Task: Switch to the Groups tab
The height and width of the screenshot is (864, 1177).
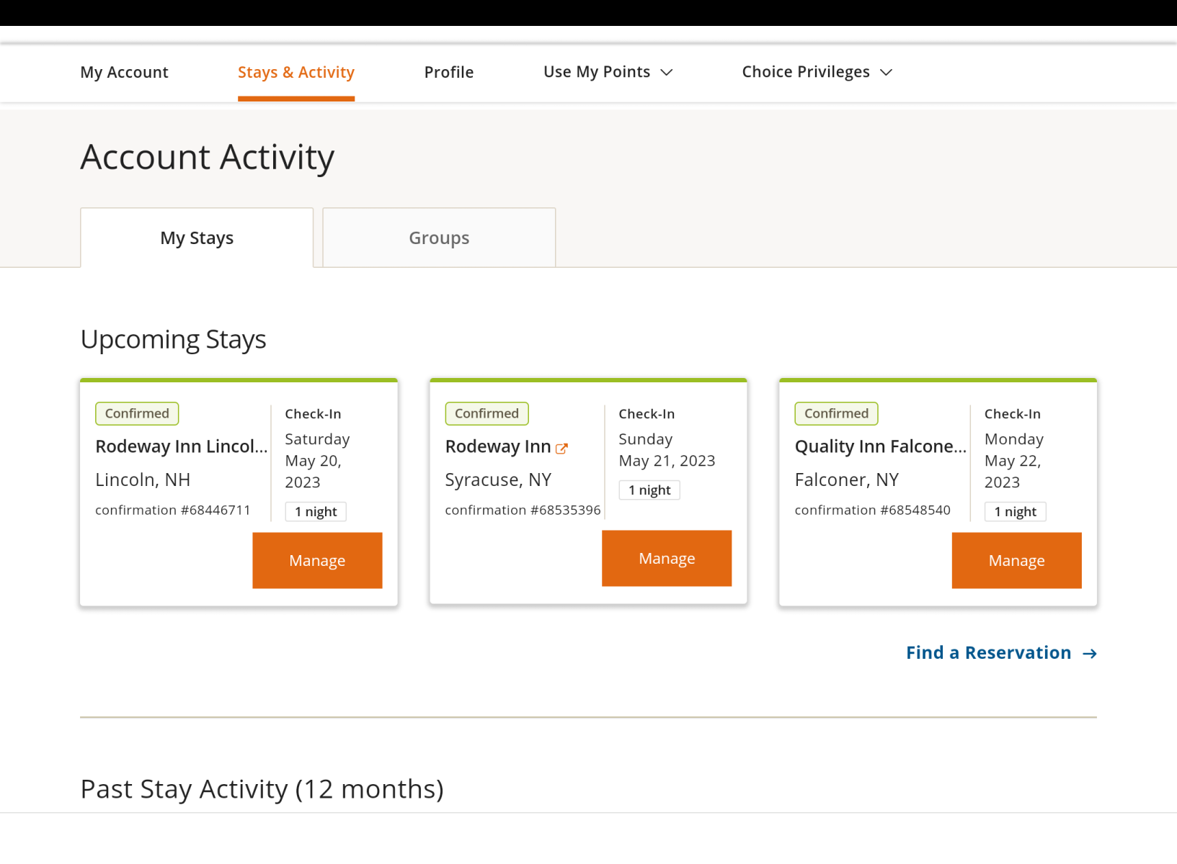Action: pyautogui.click(x=438, y=238)
